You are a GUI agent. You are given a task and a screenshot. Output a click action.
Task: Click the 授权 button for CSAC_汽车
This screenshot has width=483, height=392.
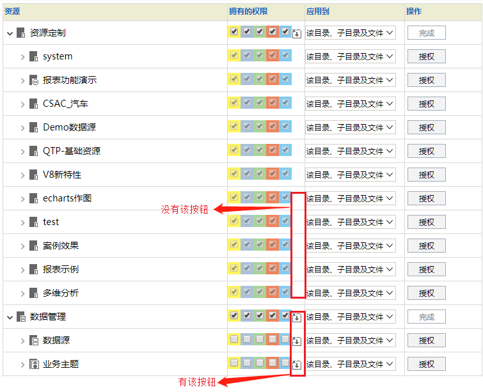tap(426, 104)
